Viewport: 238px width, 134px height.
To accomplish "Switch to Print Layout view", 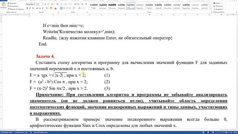I will [208, 133].
